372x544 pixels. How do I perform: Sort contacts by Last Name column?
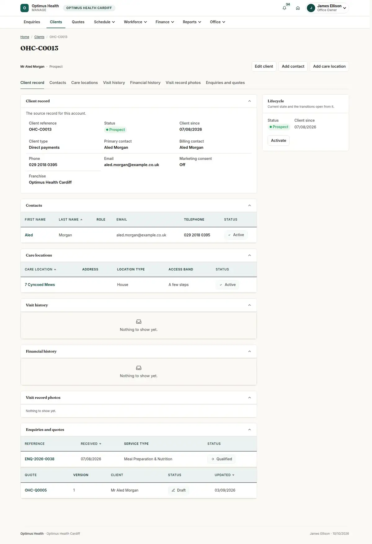click(71, 219)
